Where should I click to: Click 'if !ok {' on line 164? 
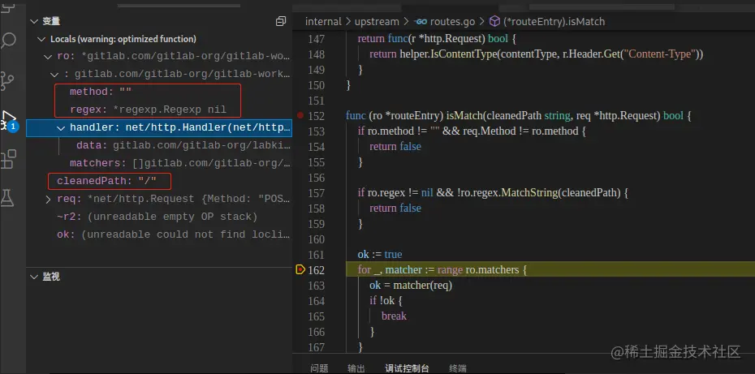coord(385,300)
